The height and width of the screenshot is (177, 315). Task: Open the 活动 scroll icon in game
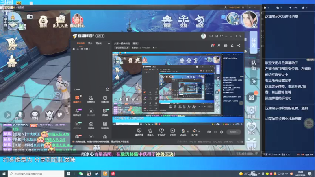(12, 43)
